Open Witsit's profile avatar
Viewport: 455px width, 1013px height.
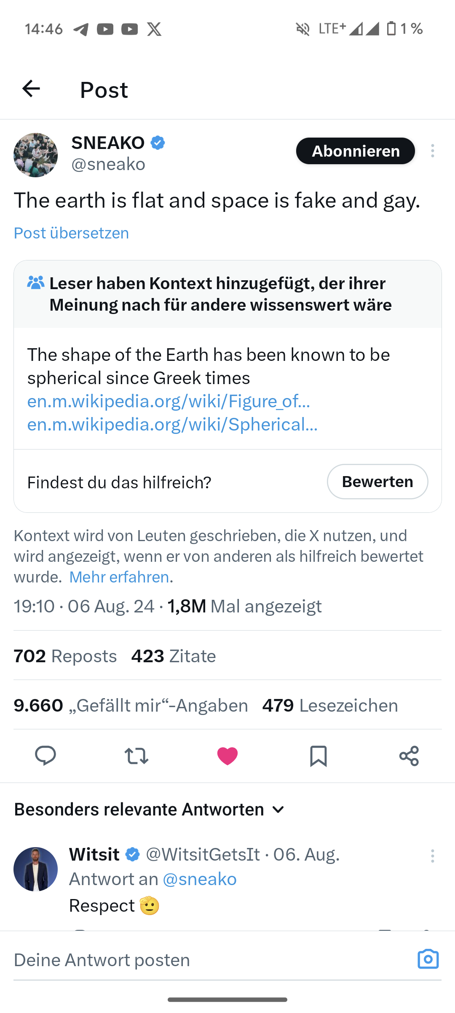36,869
